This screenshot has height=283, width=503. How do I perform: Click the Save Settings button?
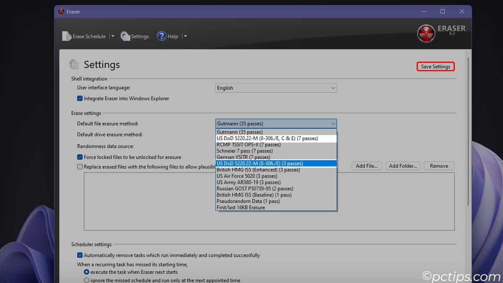pyautogui.click(x=435, y=66)
